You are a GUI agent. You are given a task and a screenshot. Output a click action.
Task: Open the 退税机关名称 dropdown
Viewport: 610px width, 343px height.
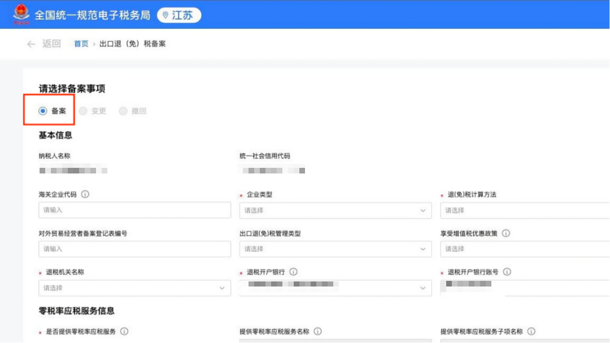click(134, 288)
